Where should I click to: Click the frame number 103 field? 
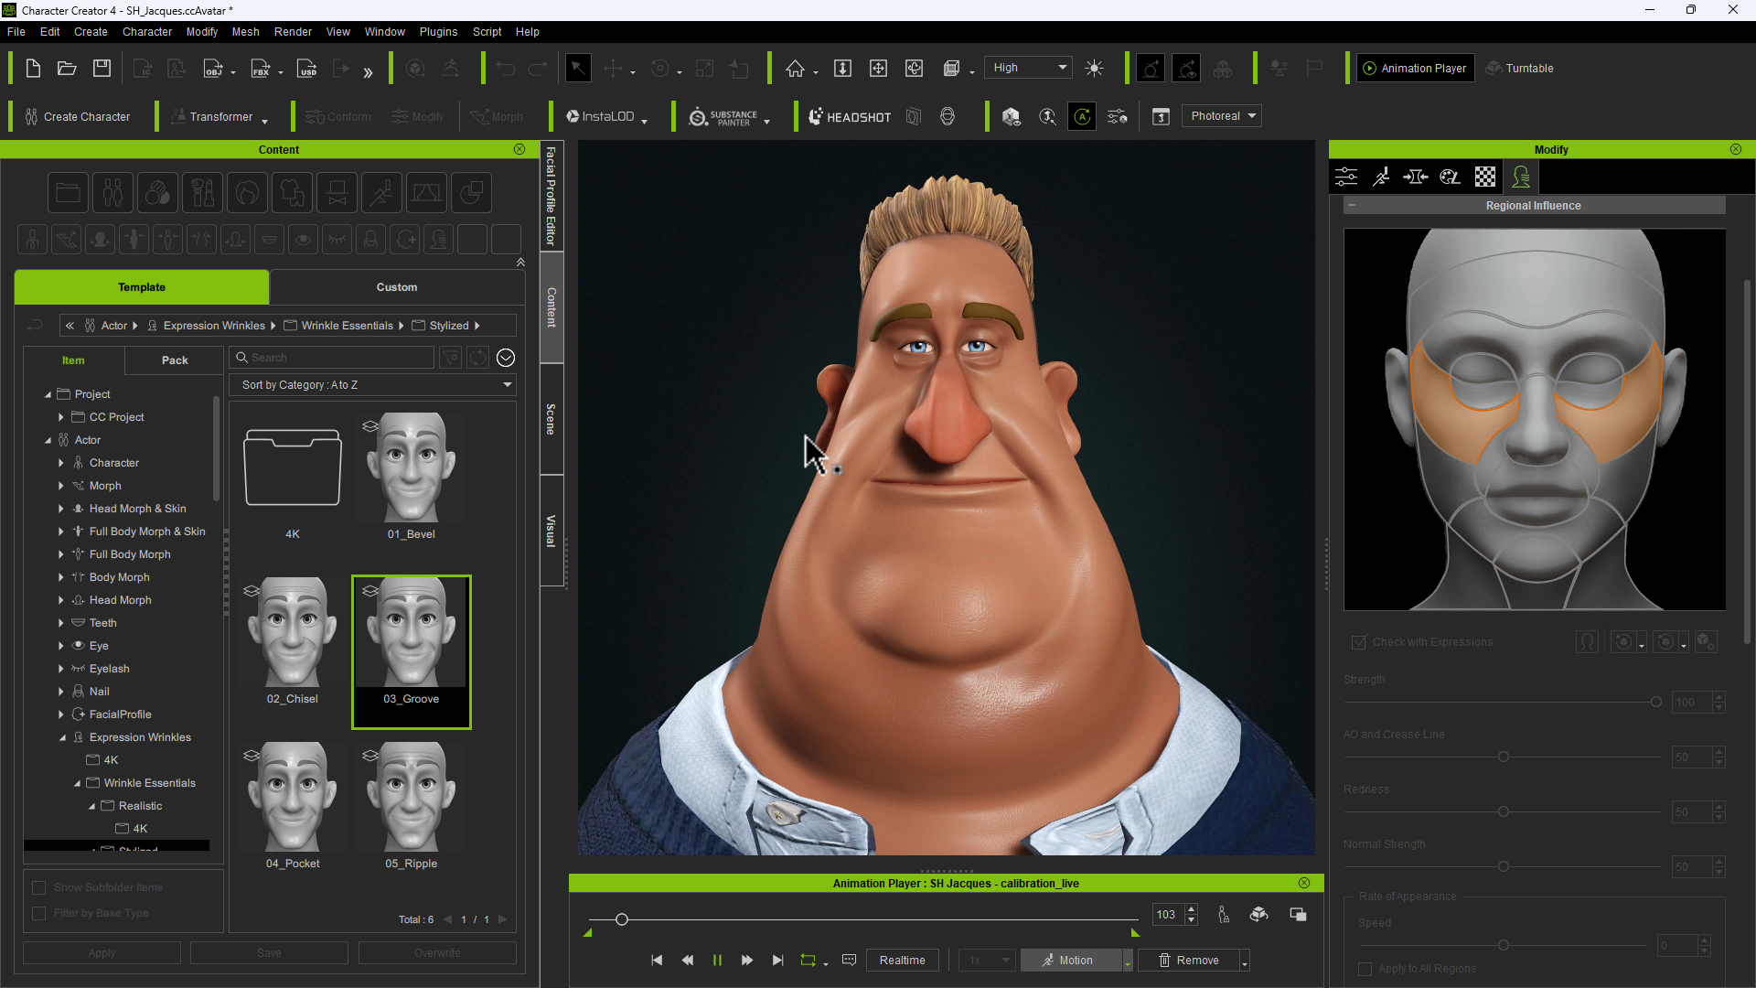[x=1168, y=915]
